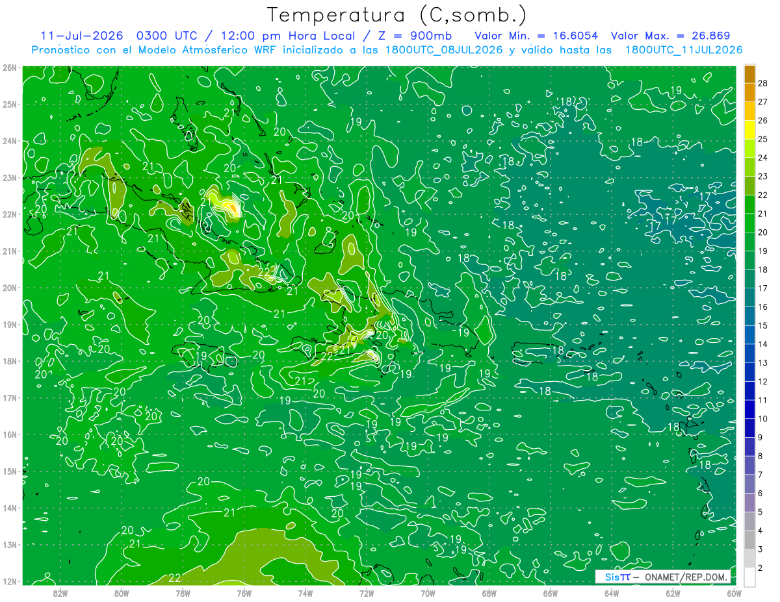780x602 pixels.
Task: Click the dark blue color scale segment between 10 and 11
Action: 749,410
